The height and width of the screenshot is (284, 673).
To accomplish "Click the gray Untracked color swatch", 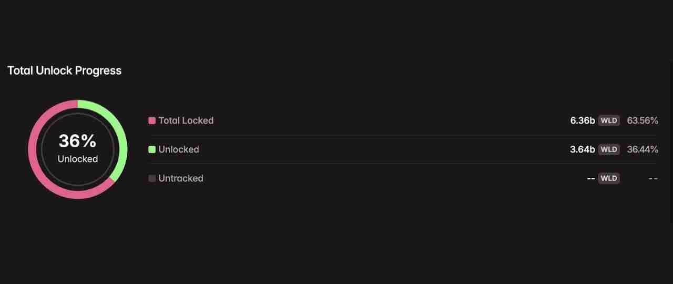I will point(152,178).
